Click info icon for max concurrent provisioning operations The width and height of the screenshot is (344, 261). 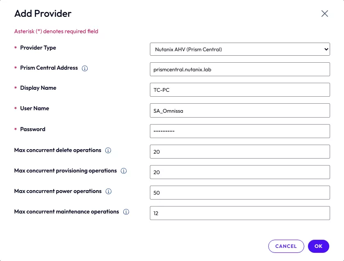tap(124, 171)
